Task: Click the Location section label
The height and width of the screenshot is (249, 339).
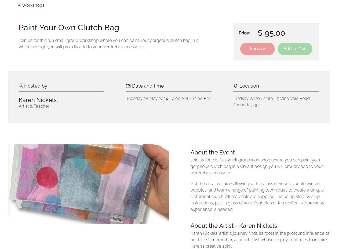Action: (249, 86)
